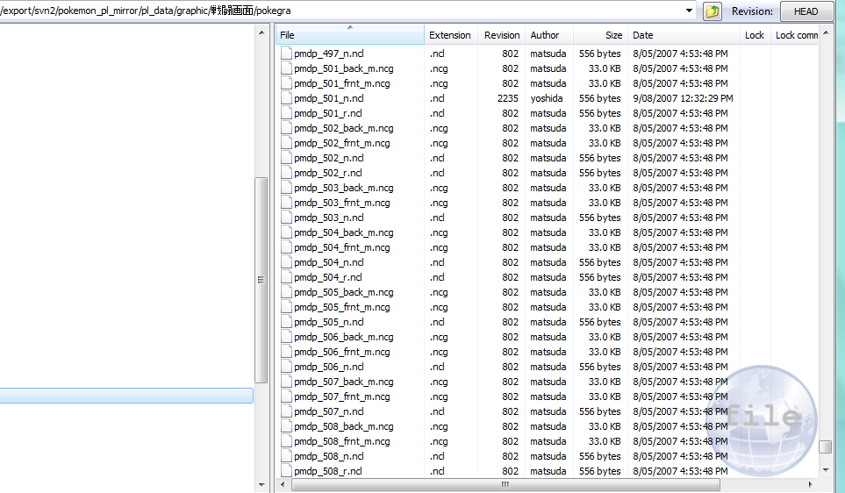The width and height of the screenshot is (845, 493).
Task: Click the down arrow of the tree pane scrollbar
Action: pos(261,484)
